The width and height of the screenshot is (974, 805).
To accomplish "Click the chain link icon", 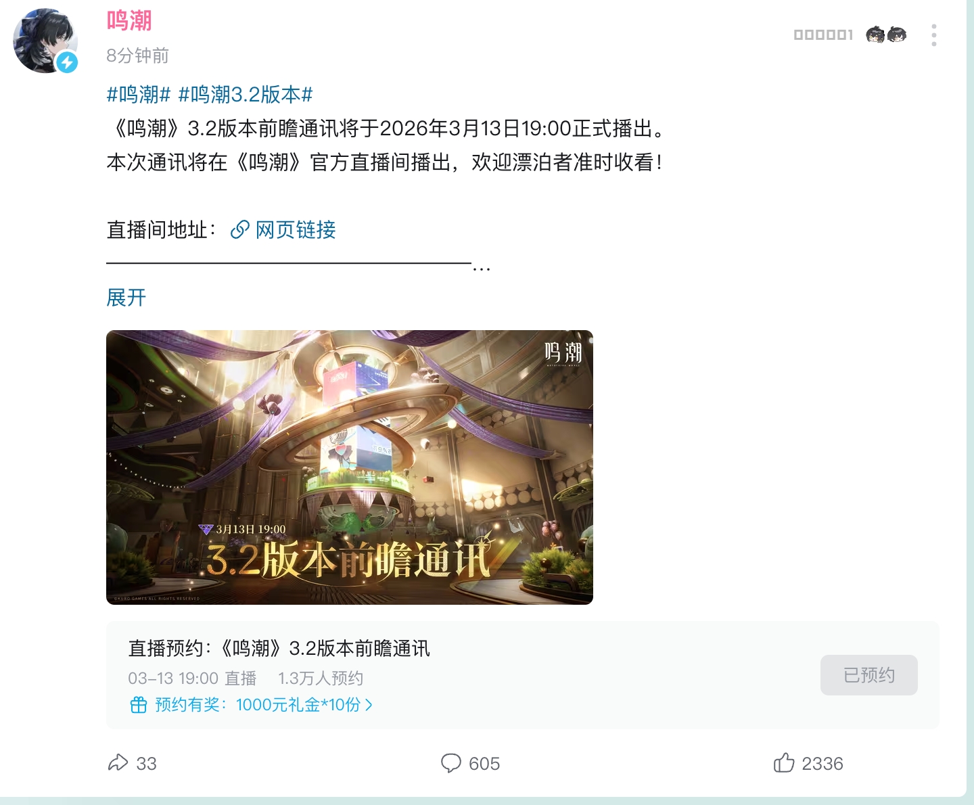I will pos(239,230).
